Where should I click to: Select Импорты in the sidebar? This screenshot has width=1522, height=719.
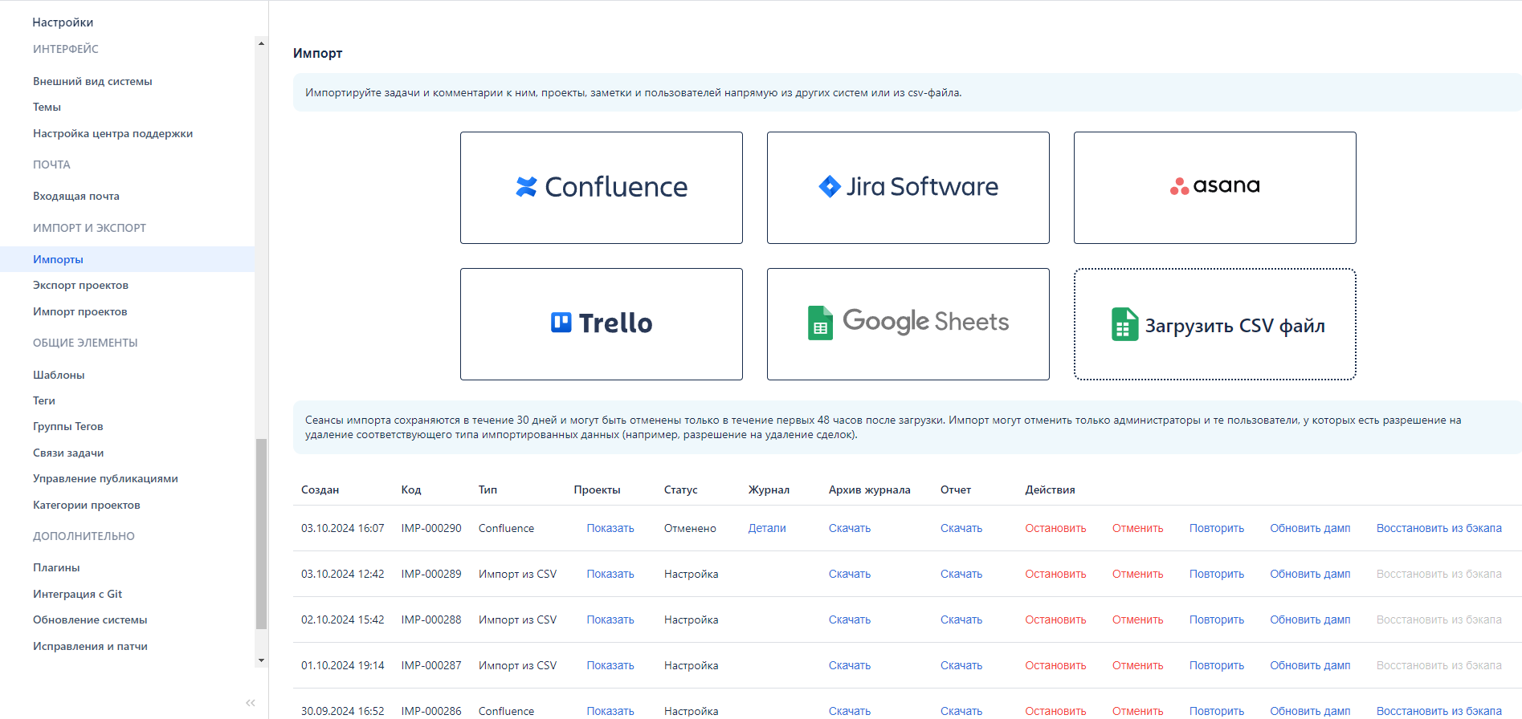coord(127,259)
